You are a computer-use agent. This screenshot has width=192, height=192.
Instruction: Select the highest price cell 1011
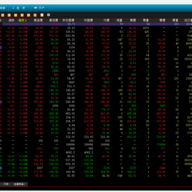tap(40, 148)
